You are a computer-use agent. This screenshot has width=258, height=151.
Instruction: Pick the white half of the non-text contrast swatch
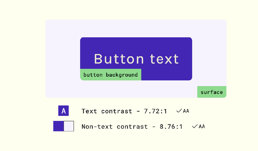69,126
